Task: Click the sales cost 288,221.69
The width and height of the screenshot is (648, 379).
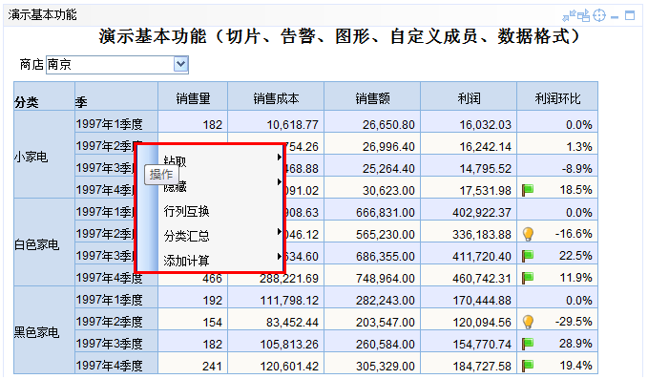Action: point(289,279)
